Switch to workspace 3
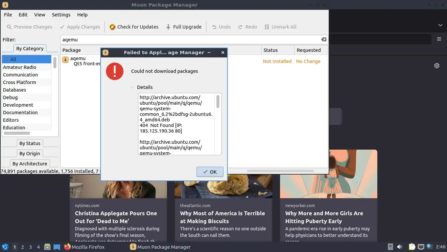The height and width of the screenshot is (252, 447). pyautogui.click(x=31, y=247)
